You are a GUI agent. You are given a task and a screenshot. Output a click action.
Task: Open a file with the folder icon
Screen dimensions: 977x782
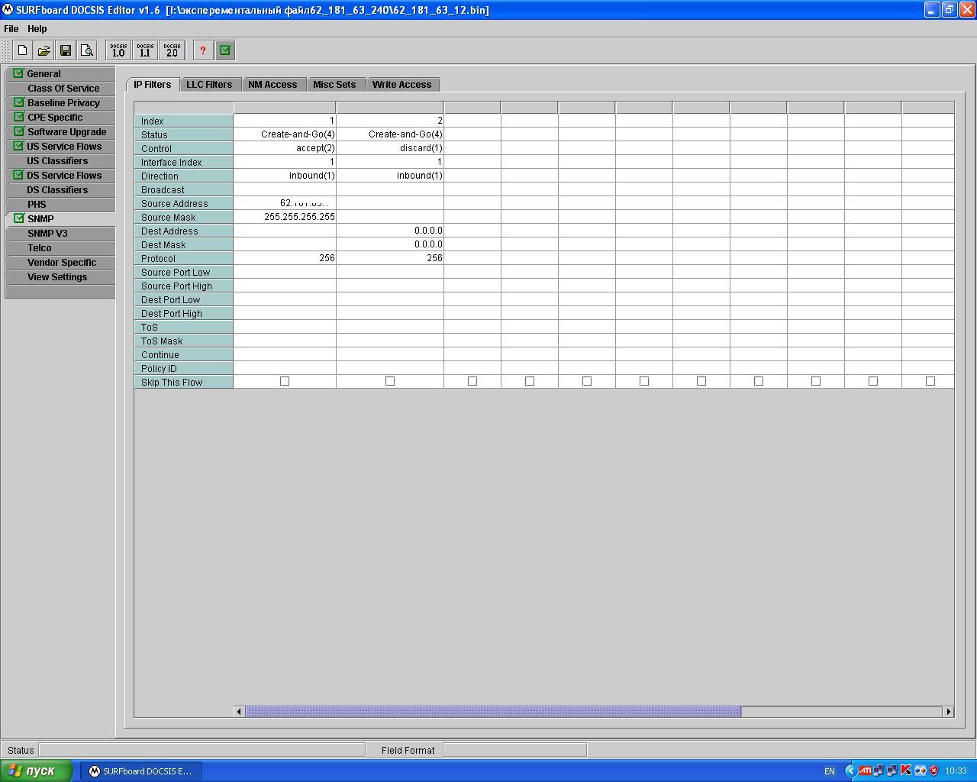point(44,50)
